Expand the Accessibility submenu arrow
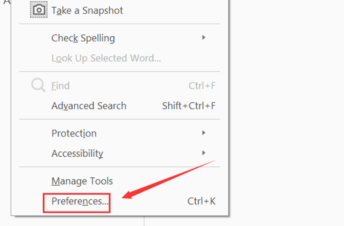This screenshot has height=226, width=344. [x=204, y=153]
